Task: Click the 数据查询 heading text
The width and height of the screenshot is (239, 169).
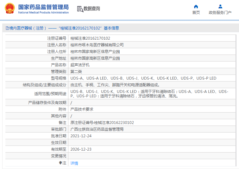Action: coord(92,9)
